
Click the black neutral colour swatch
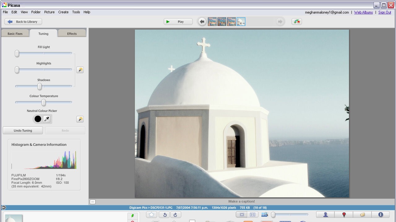[x=38, y=119]
